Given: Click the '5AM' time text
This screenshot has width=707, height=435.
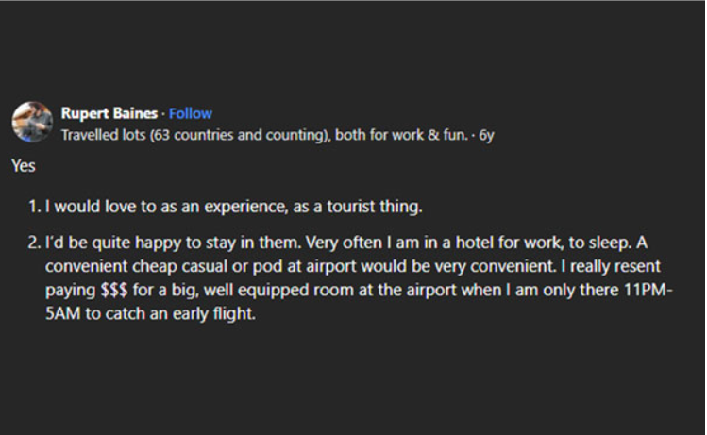Looking at the screenshot, I should coord(62,313).
